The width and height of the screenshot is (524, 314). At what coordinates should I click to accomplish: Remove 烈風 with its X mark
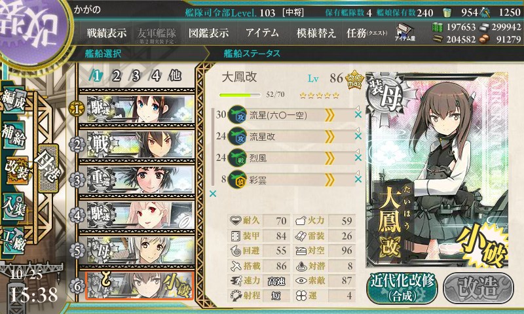coord(358,158)
